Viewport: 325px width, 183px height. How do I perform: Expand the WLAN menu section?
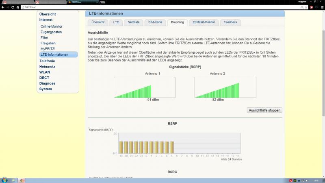point(45,72)
